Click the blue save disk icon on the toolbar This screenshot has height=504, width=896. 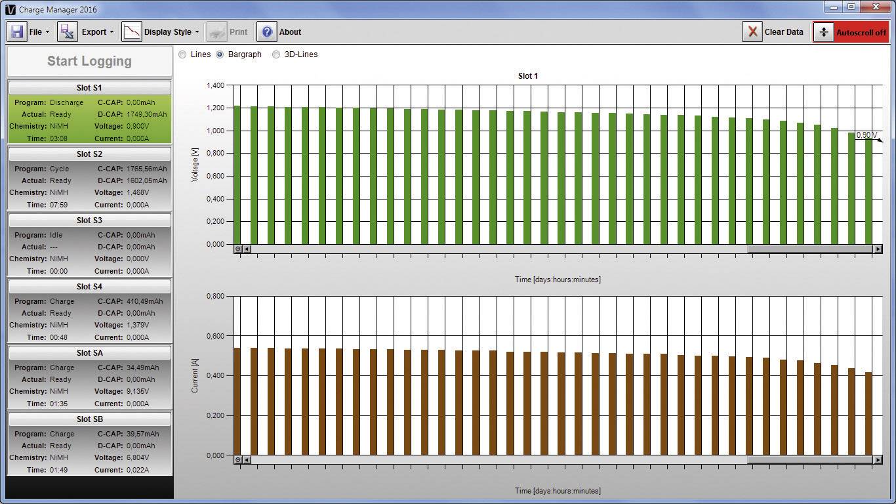coord(16,31)
